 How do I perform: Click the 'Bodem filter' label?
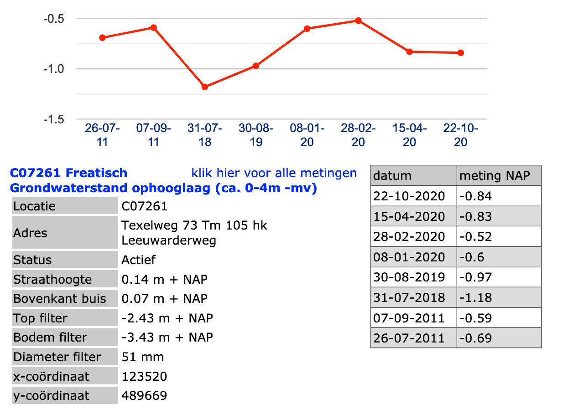point(64,337)
